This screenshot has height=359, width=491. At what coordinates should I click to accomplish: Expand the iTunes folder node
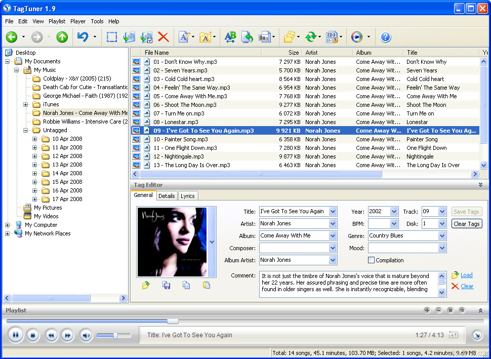(25, 104)
